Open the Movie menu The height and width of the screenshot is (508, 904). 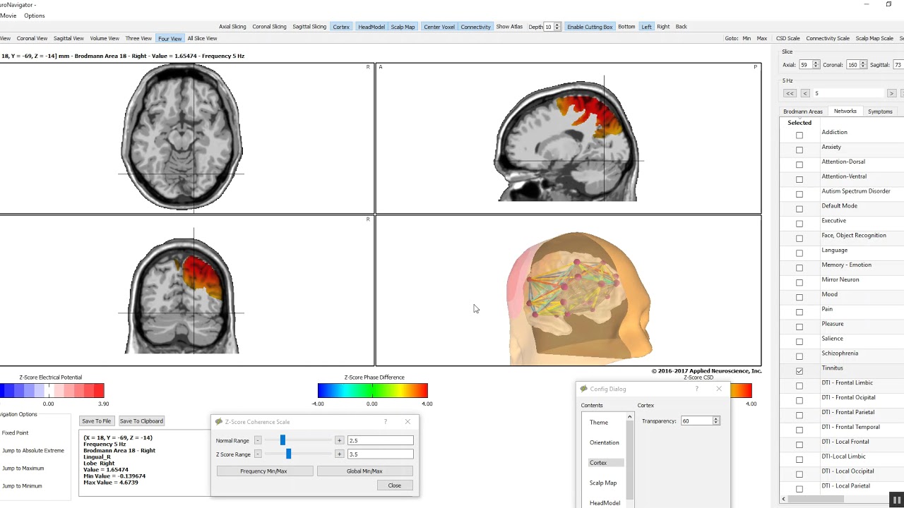[8, 16]
